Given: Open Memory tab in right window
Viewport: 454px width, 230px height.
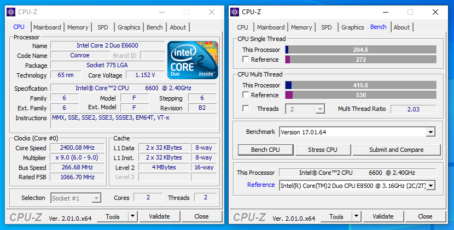Looking at the screenshot, I should point(301,27).
